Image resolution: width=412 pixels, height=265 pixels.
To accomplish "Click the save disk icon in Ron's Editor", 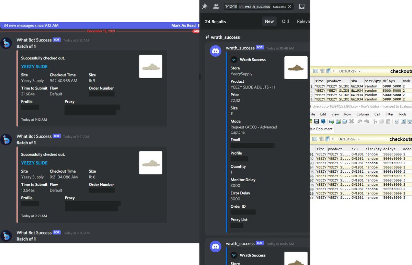I will pos(317,121).
